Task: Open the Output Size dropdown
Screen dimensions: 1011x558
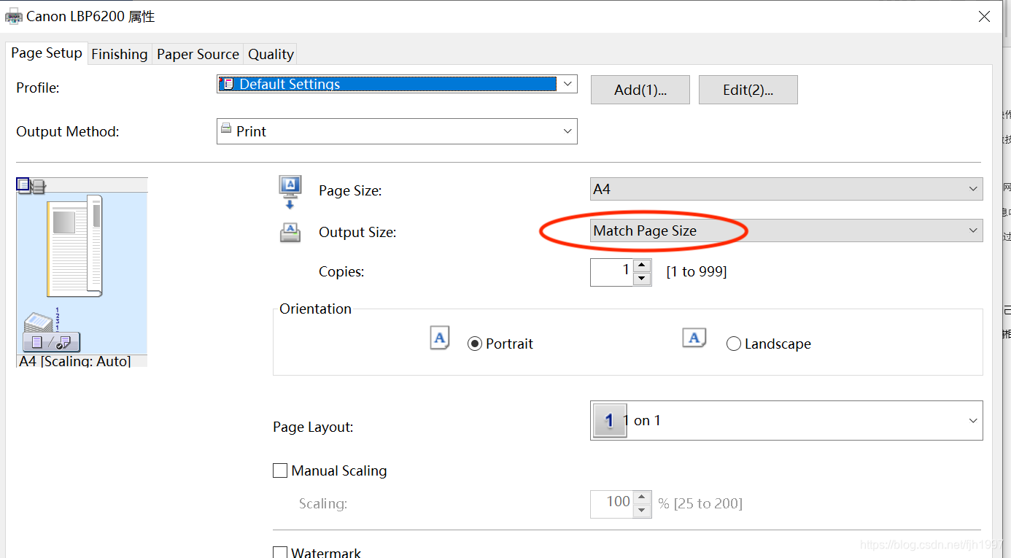Action: coord(786,230)
